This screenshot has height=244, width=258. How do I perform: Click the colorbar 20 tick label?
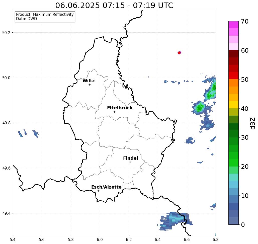point(245,167)
